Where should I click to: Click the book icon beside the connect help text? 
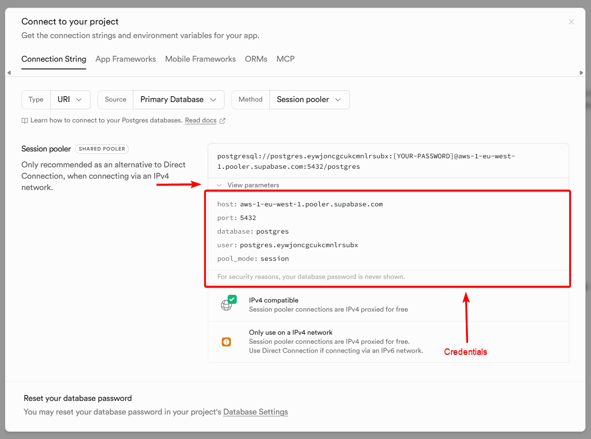pos(24,120)
